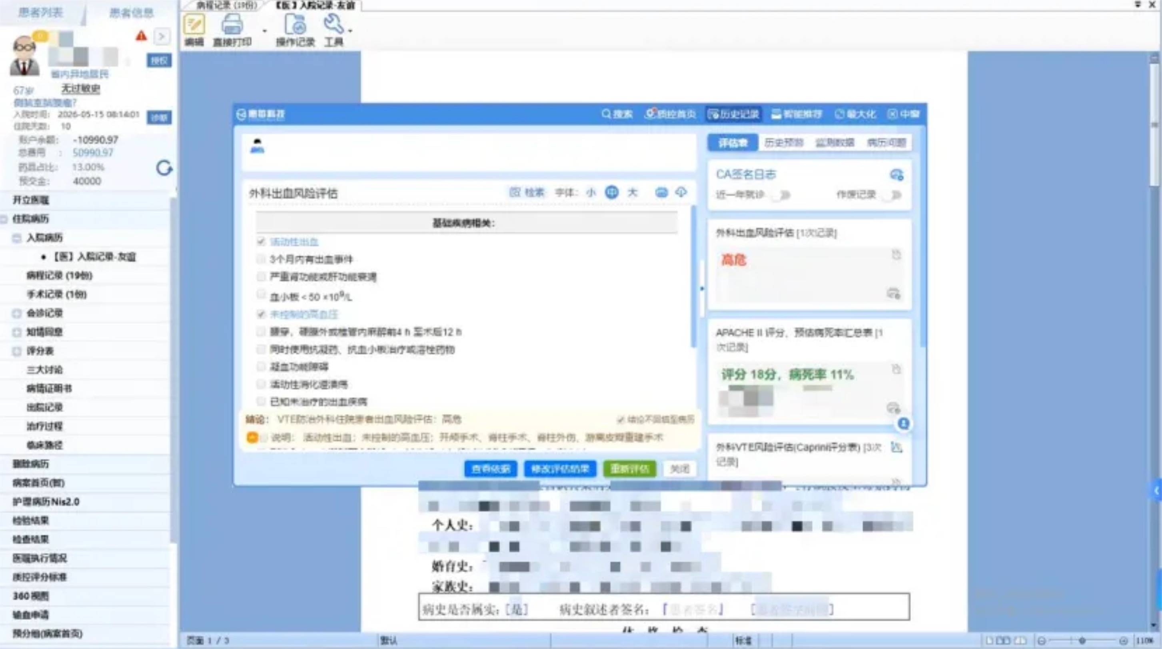Click the 修改评估结果 button
This screenshot has height=649, width=1162.
tap(560, 469)
